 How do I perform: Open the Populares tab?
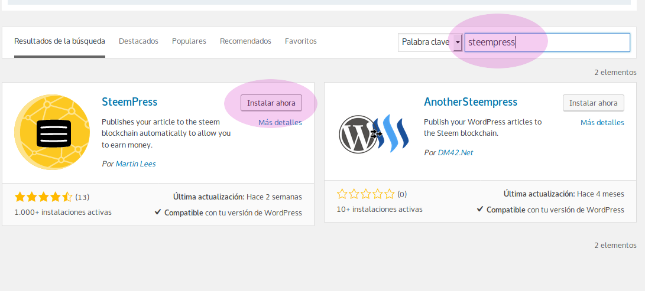coord(189,41)
